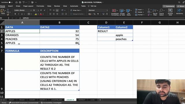Open Find & Select menu

161,12
